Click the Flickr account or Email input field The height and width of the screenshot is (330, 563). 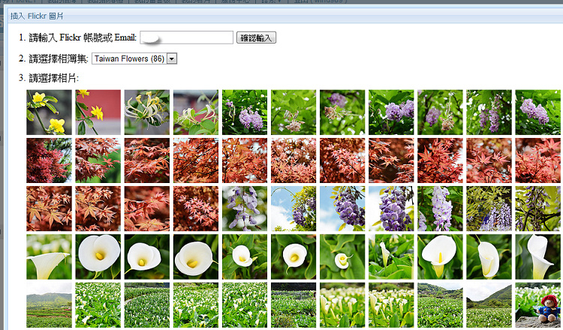coord(186,37)
